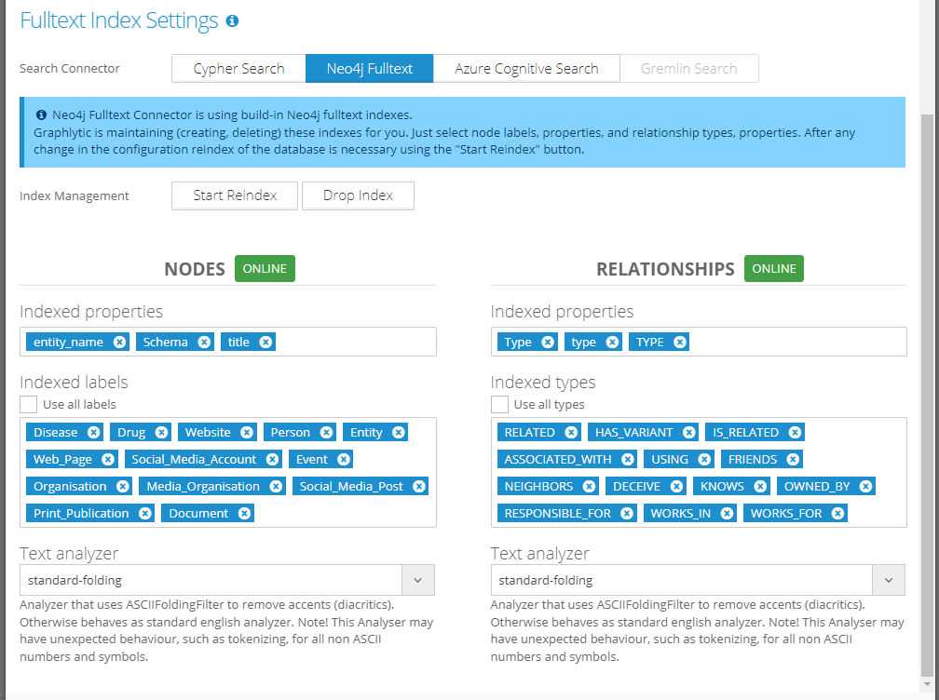Screen dimensions: 939x700
Task: Open the Nodes text analyzer dropdown
Action: [417, 580]
